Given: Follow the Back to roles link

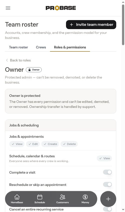Looking at the screenshot, I should point(20,60).
